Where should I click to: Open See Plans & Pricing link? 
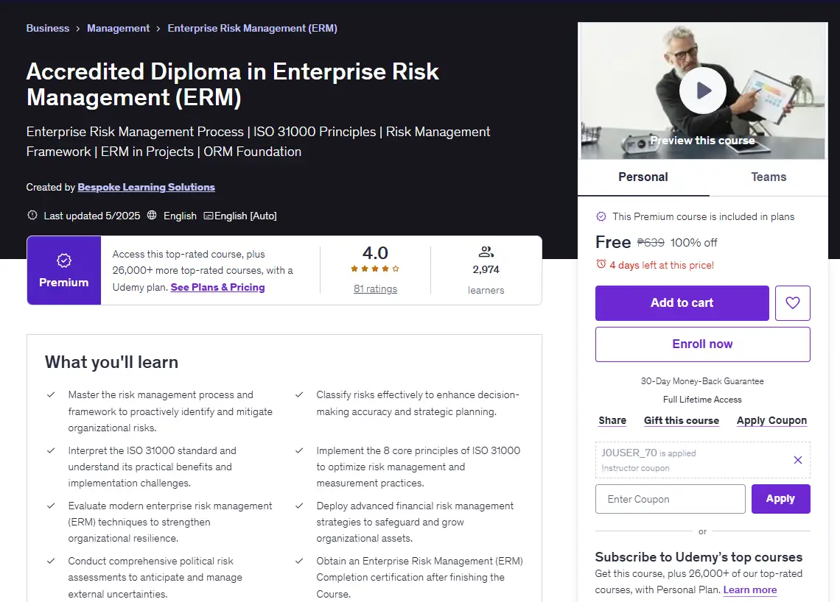coord(217,287)
